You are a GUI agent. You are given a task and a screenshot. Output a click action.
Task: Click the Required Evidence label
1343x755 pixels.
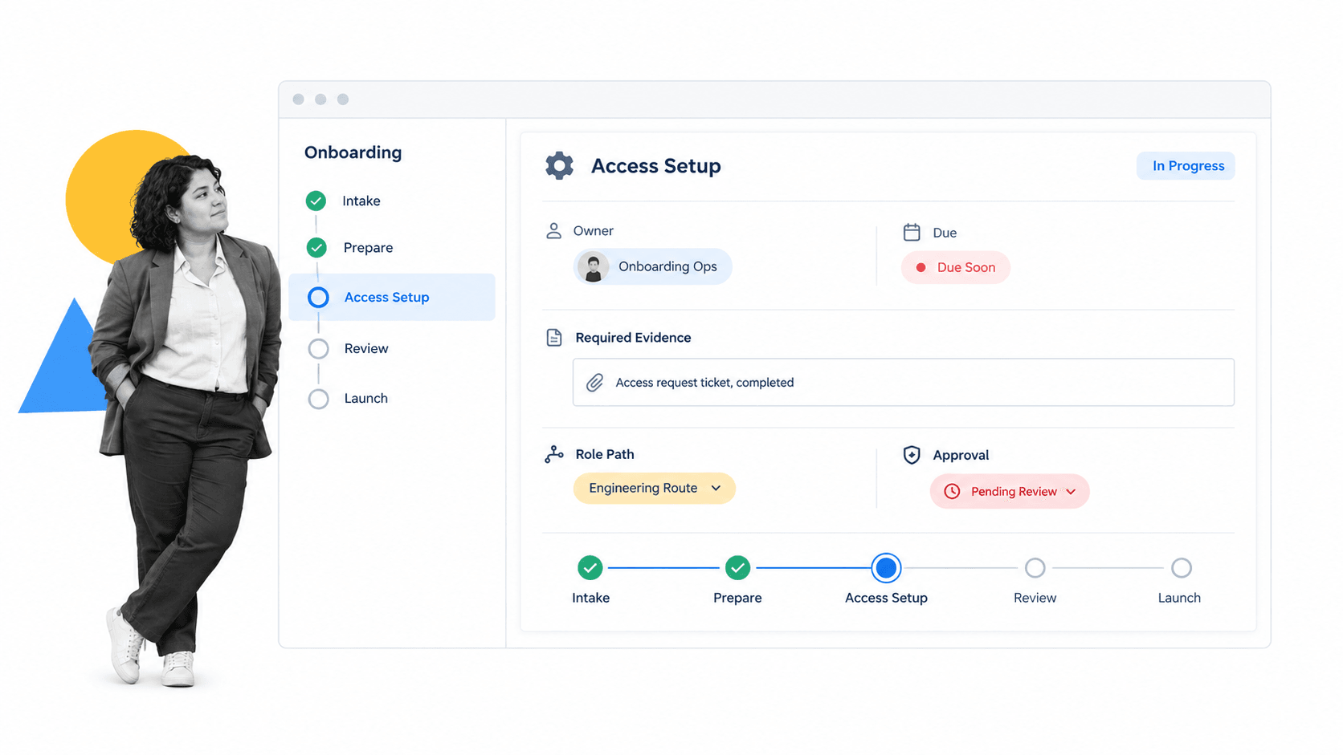[x=633, y=338]
